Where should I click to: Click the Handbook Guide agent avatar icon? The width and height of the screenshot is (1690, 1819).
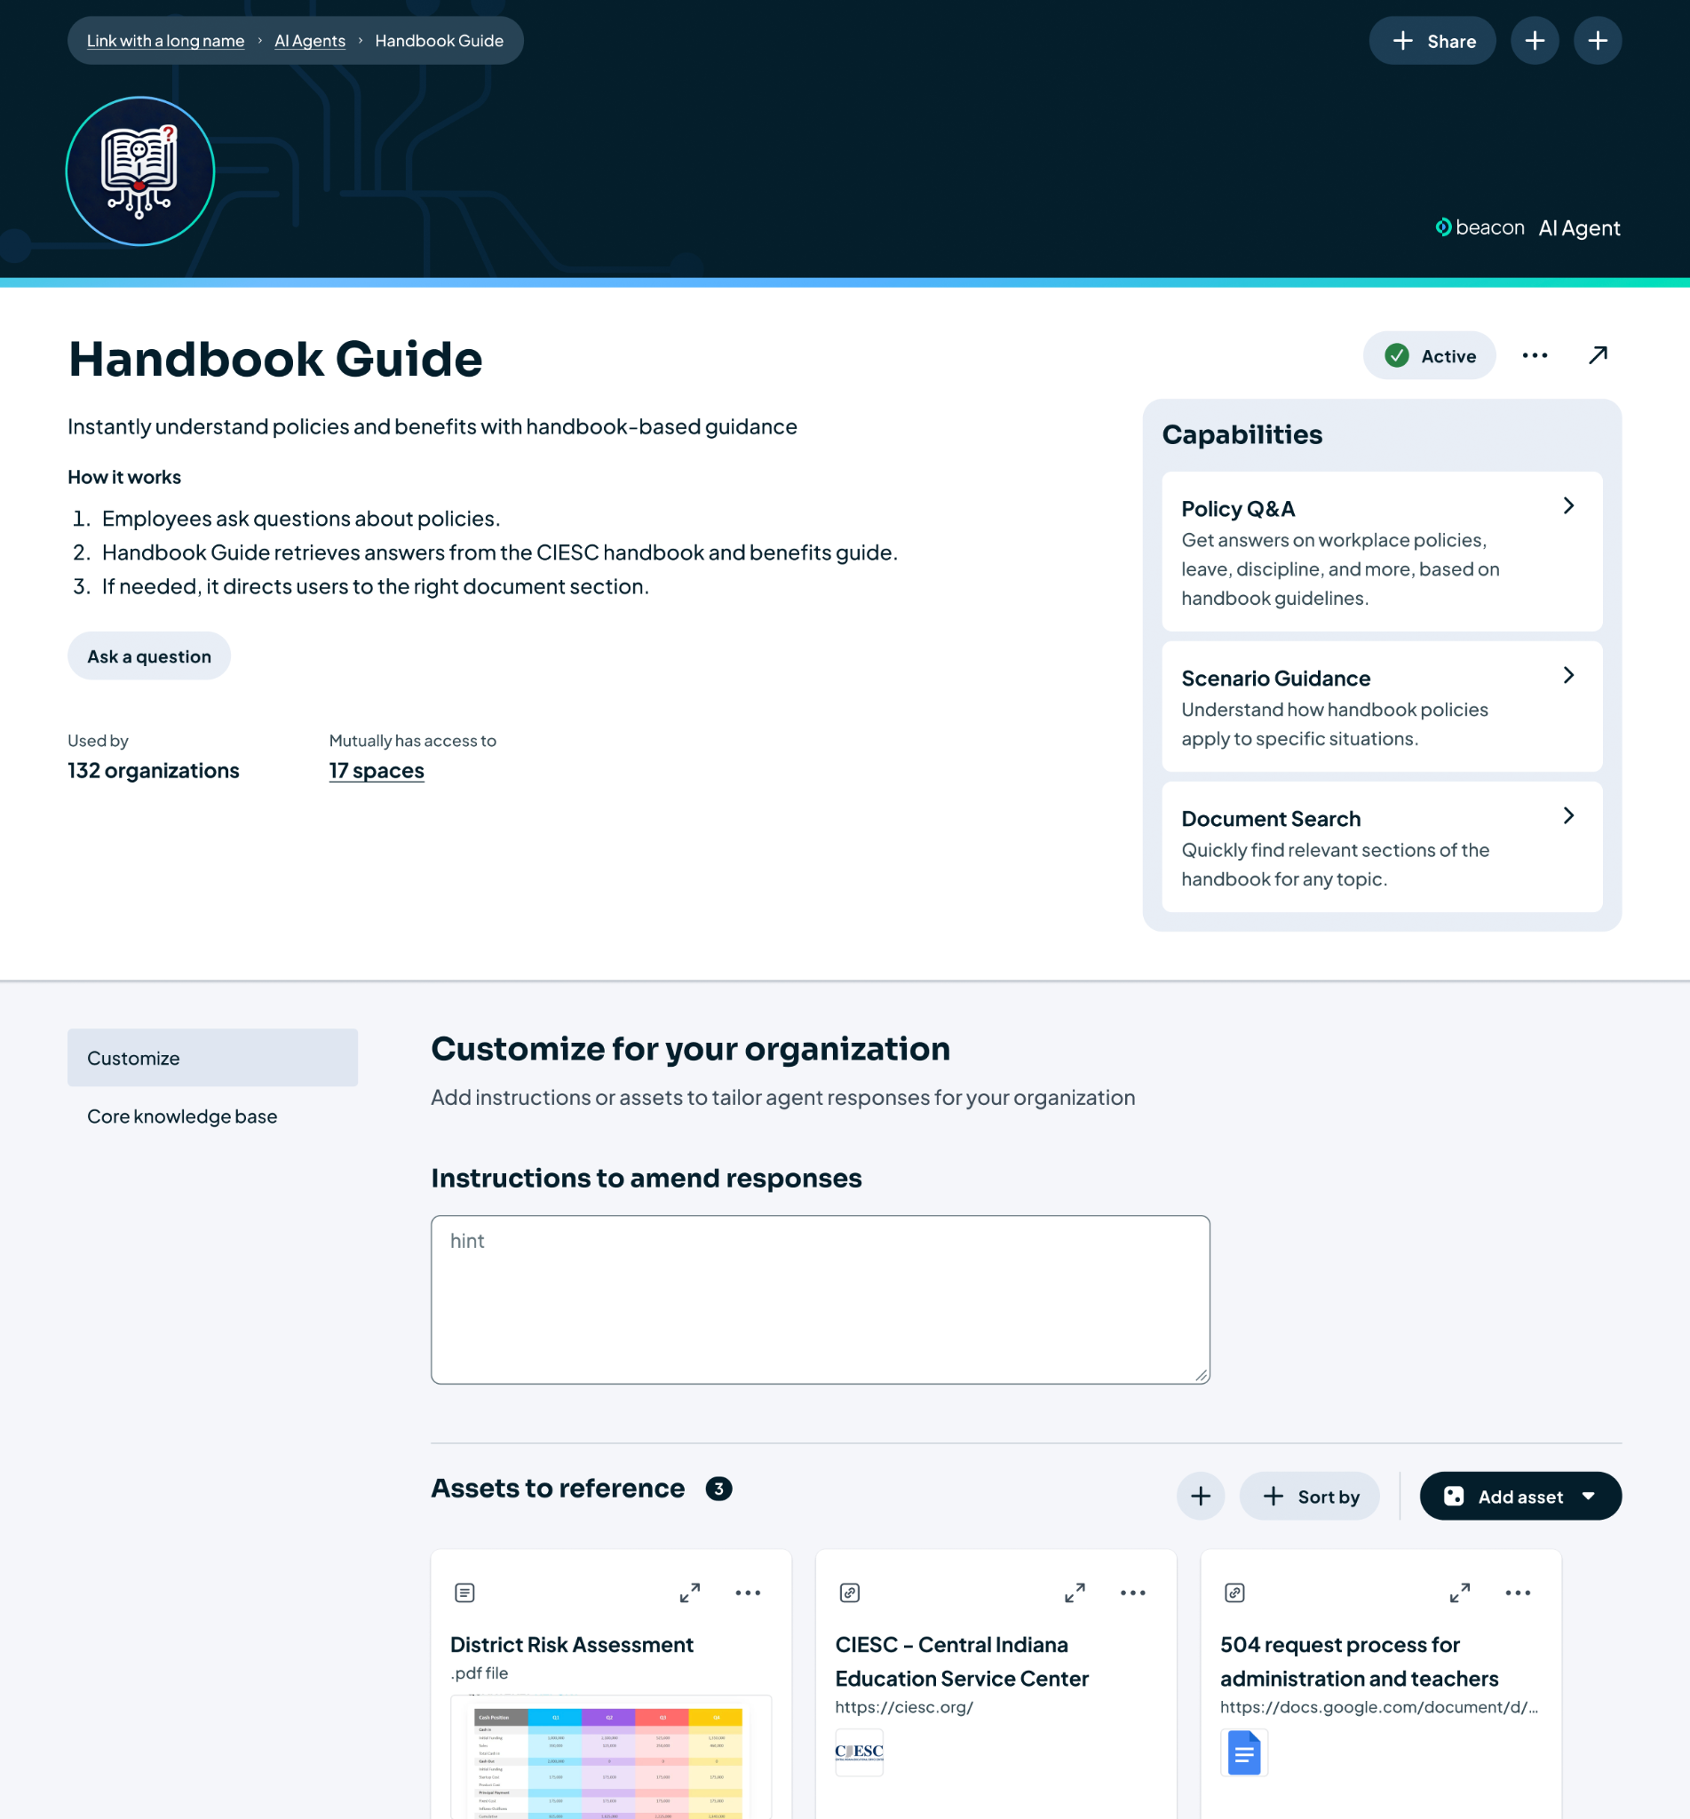coord(140,171)
